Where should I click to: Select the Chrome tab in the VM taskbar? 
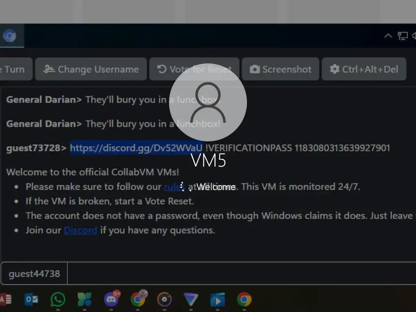(10, 36)
